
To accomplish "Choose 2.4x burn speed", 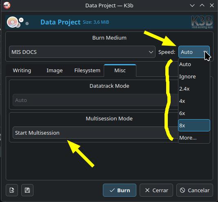I will click(x=194, y=89).
